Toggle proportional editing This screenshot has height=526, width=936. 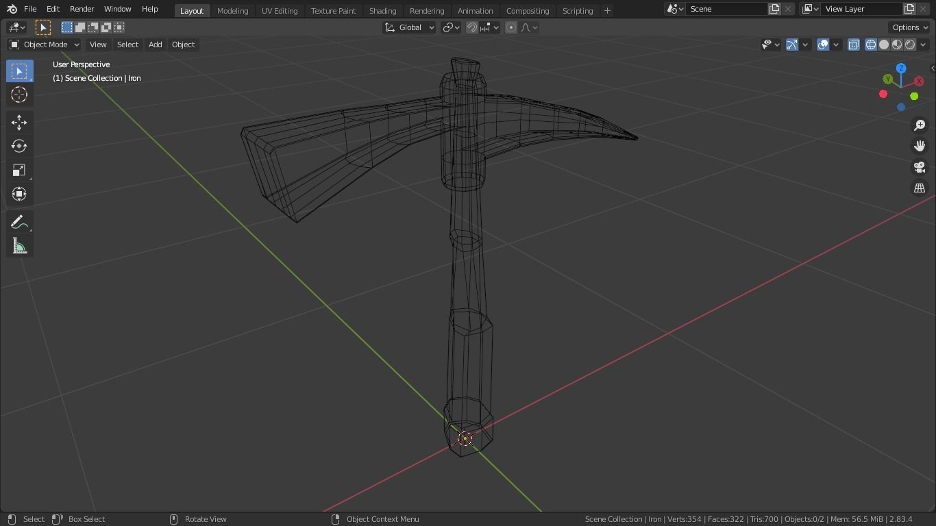click(x=511, y=27)
